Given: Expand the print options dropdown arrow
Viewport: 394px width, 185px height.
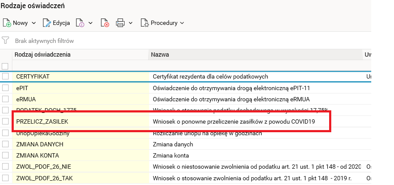Looking at the screenshot, I should point(131,23).
